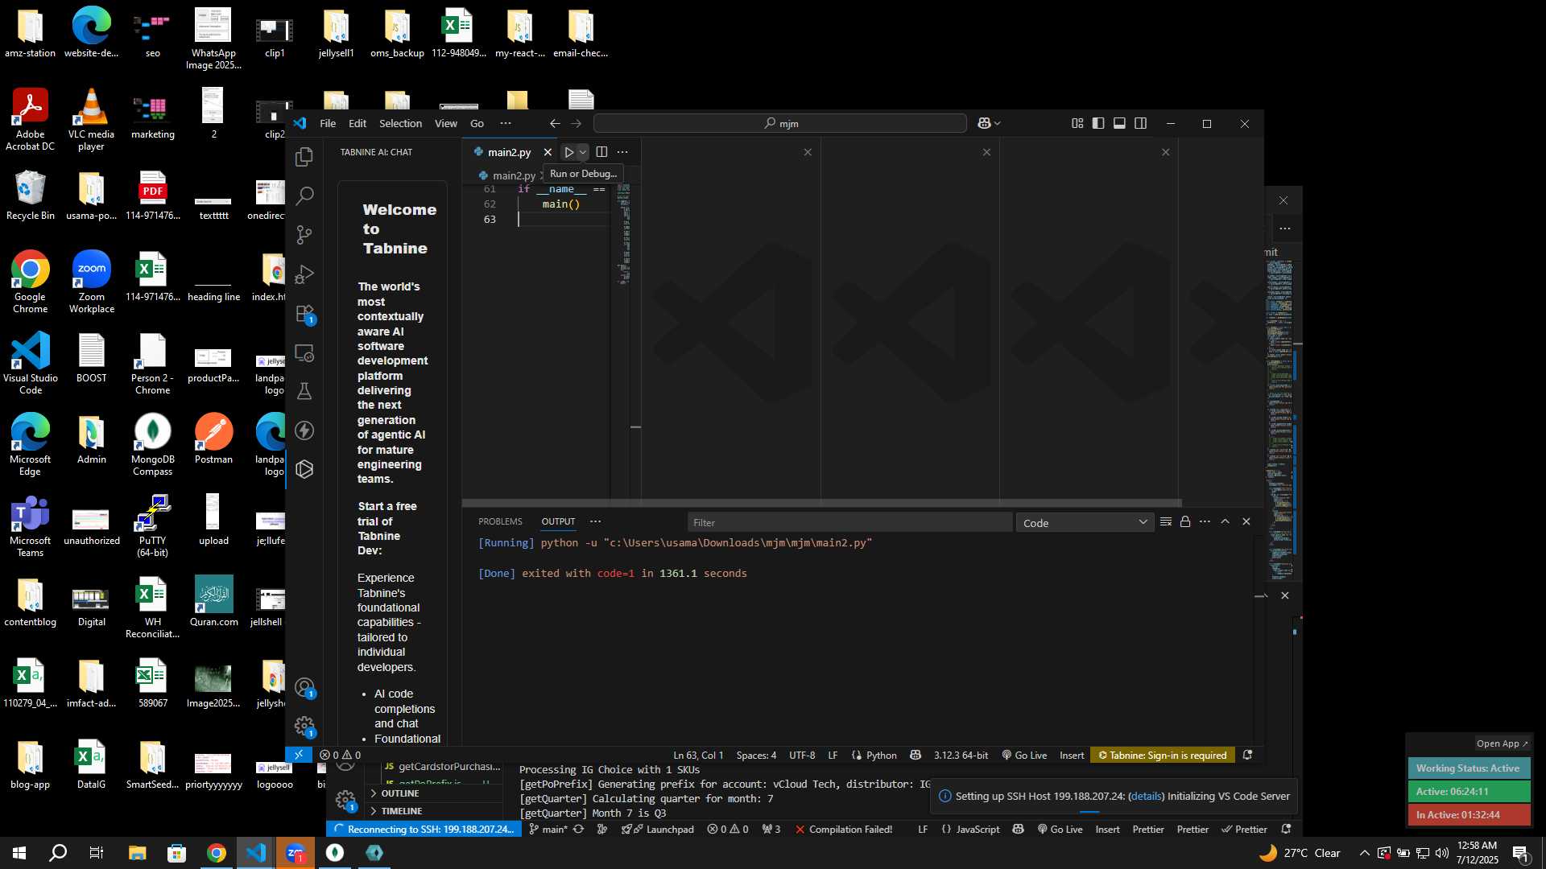This screenshot has height=869, width=1546.
Task: Maximize the output panel size
Action: coord(1226,521)
